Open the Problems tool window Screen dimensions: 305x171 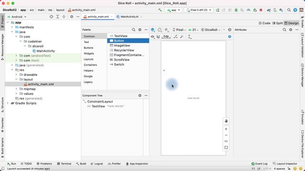(44, 163)
